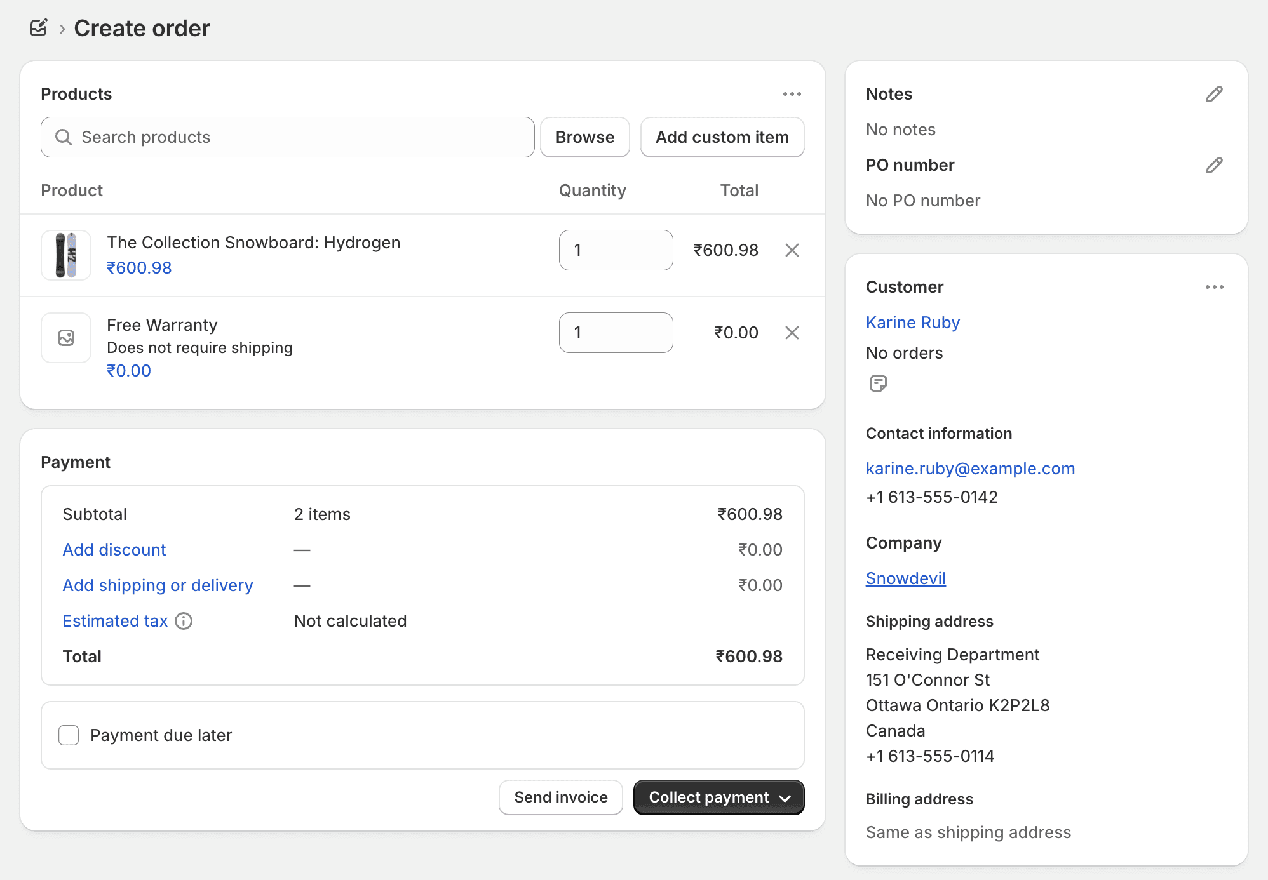Focus the Search products field
The width and height of the screenshot is (1268, 880).
point(288,137)
